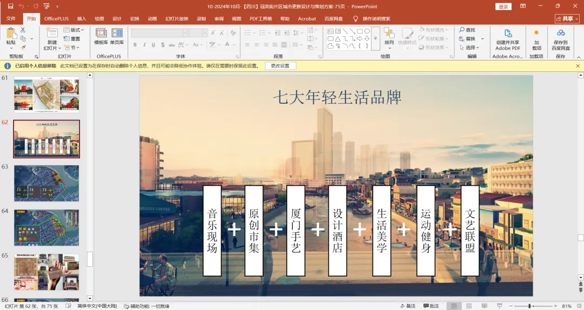Screen dimensions: 584x310
Task: Click the info icon on the yellow message bar
Action: tap(7, 66)
